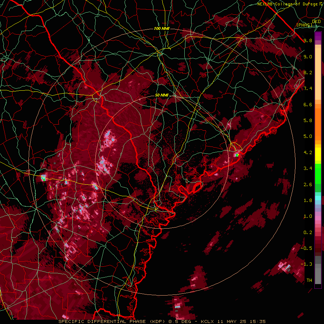Click the yellow segment of the color bar

[318, 154]
